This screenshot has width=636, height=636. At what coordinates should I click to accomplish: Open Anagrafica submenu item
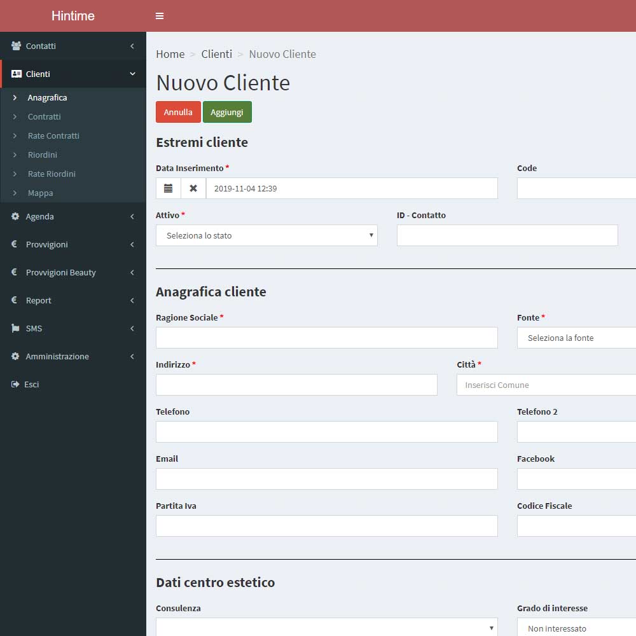[47, 97]
